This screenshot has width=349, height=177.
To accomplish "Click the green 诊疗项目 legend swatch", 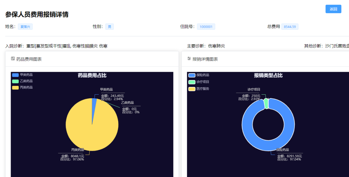I will click(x=192, y=82).
